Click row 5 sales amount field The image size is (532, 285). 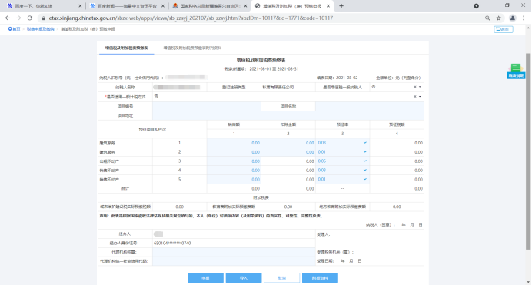pos(234,179)
